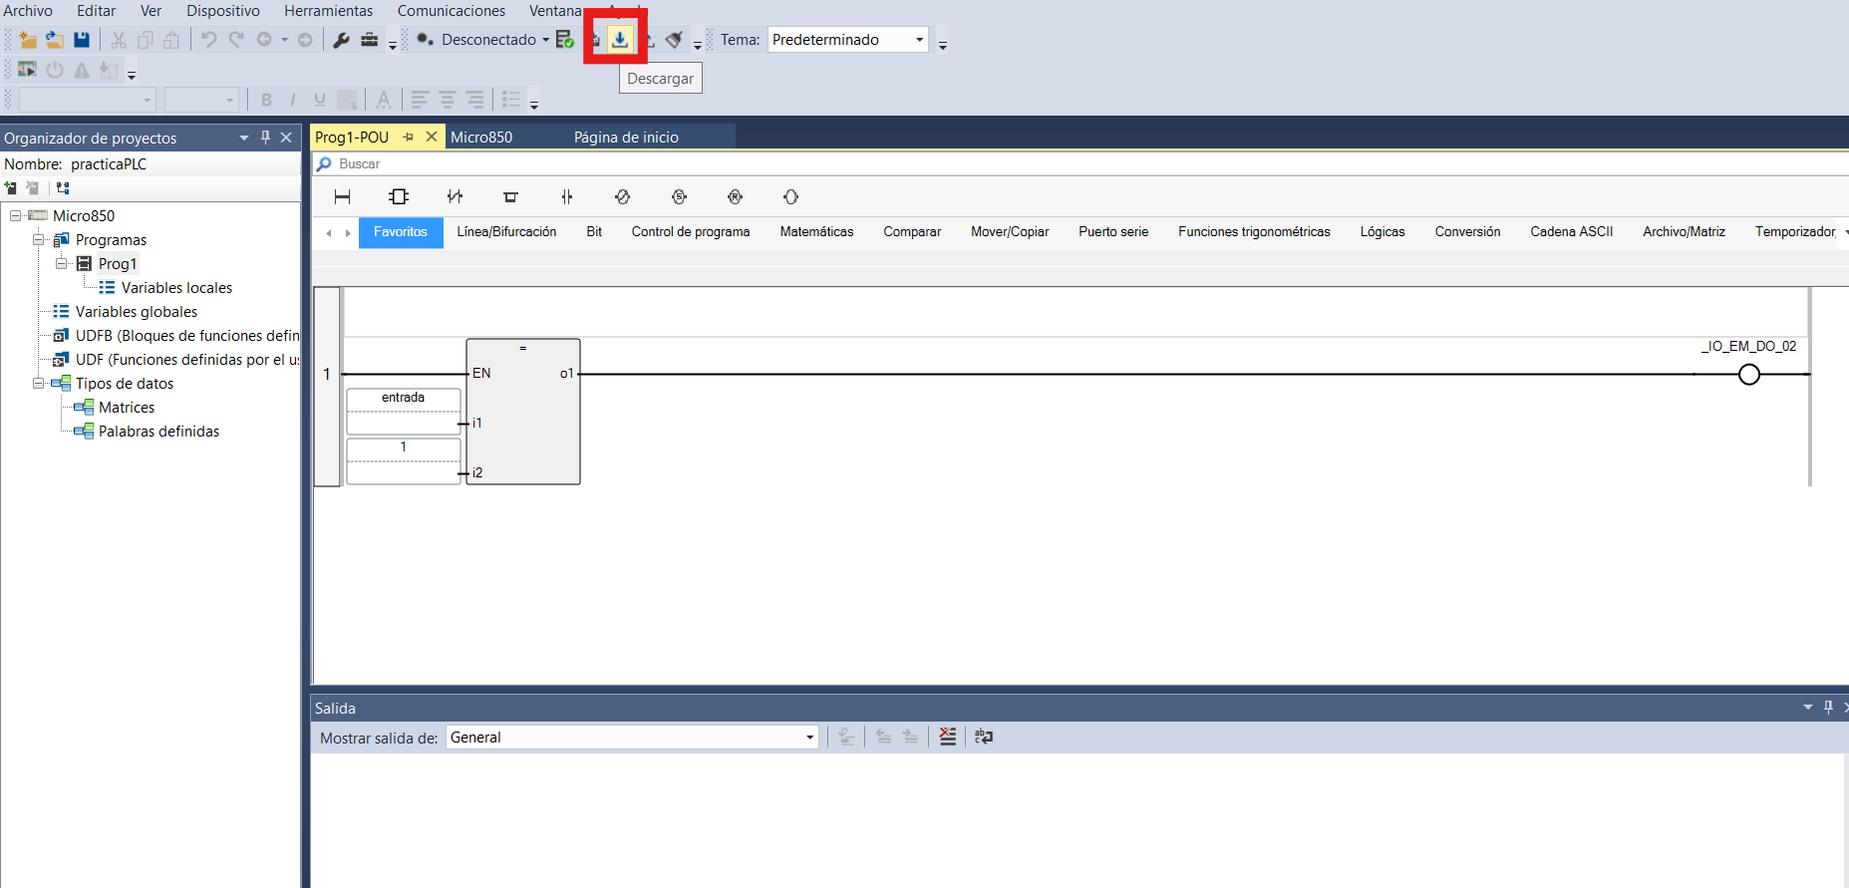
Task: Switch to the Matemáticas instruction tab
Action: tap(816, 231)
